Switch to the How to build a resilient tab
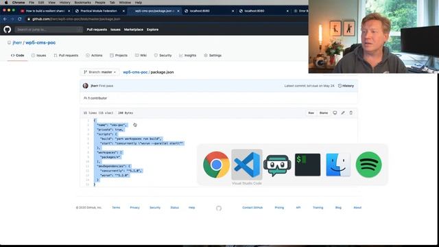This screenshot has height=247, width=439. coord(45,11)
